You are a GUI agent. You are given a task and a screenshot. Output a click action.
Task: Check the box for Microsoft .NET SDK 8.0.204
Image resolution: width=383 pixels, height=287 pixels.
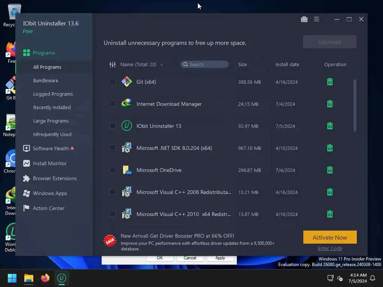pos(112,148)
